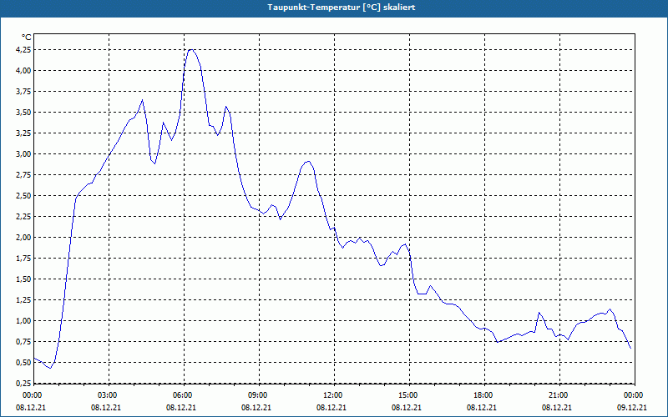Click the '12:00' x-axis time label
This screenshot has width=668, height=417.
click(x=332, y=395)
